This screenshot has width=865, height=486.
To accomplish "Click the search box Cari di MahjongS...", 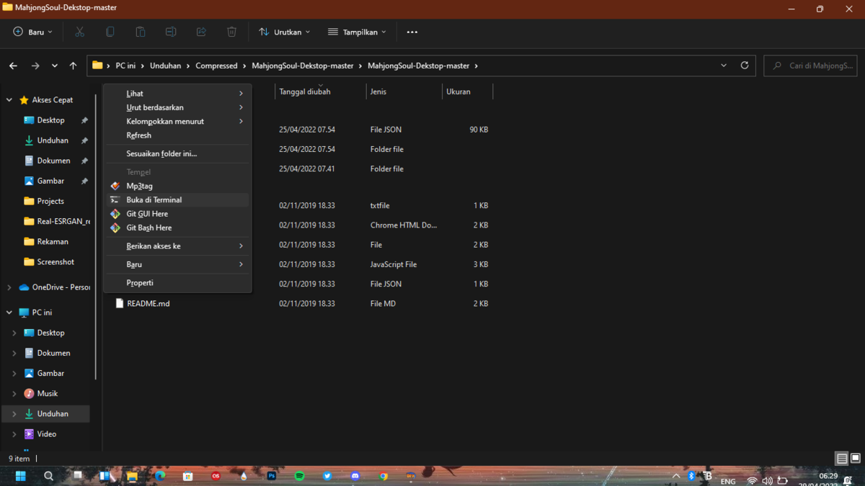I will pos(820,66).
